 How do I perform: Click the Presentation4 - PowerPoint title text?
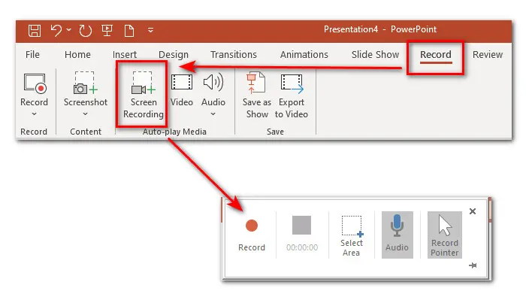(x=380, y=29)
